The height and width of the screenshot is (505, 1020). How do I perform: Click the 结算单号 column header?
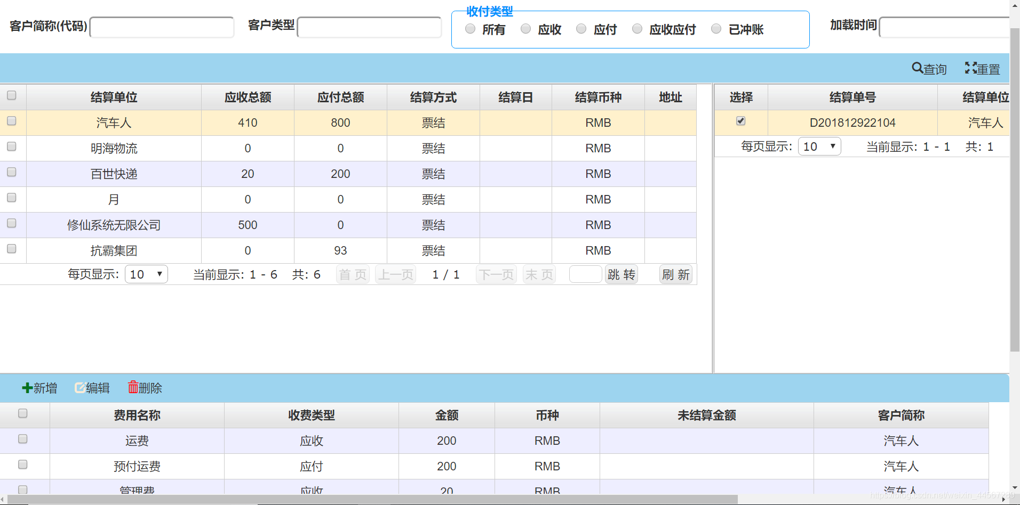tap(852, 97)
